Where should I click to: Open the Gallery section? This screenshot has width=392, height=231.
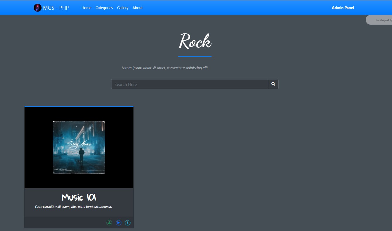[123, 8]
